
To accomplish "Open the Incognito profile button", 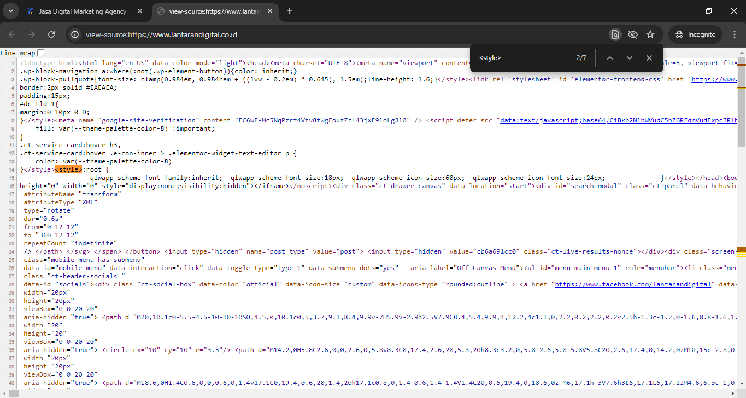I will pos(695,34).
